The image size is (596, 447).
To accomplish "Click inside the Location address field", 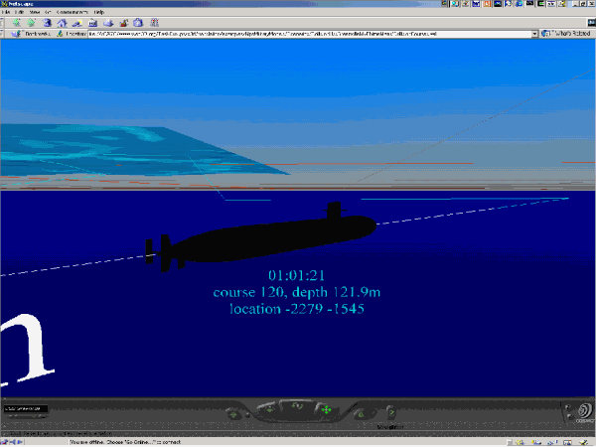I will 298,34.
